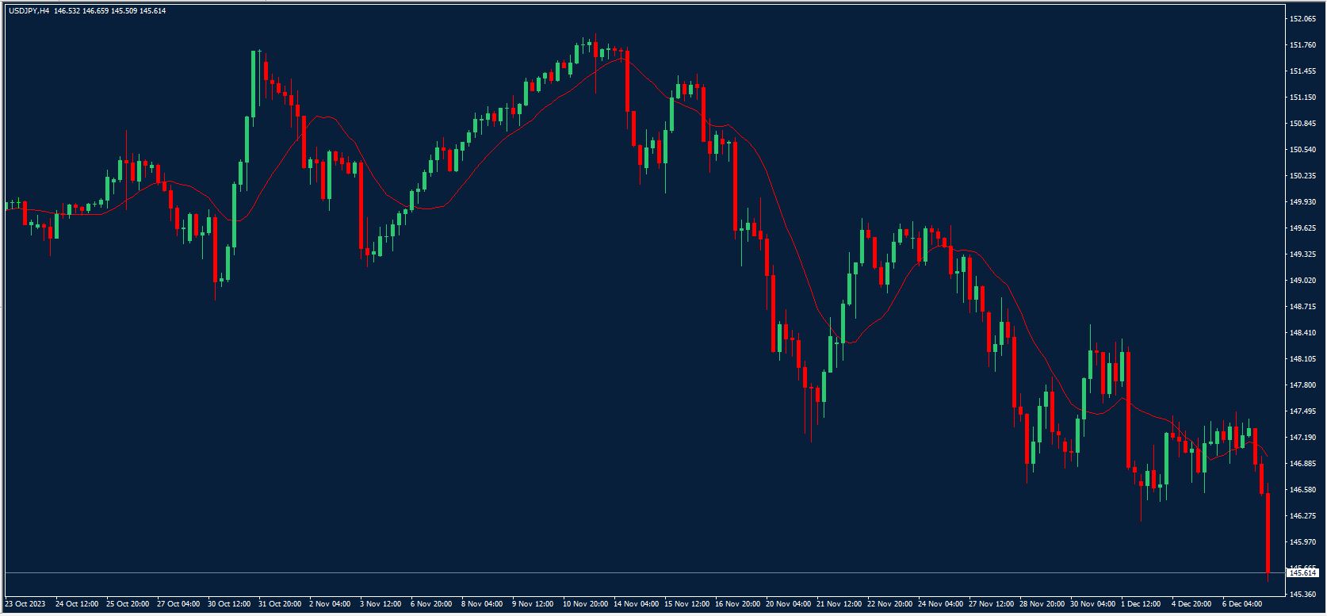Click the 150.540 price axis label
1327x616 pixels.
tap(1303, 149)
